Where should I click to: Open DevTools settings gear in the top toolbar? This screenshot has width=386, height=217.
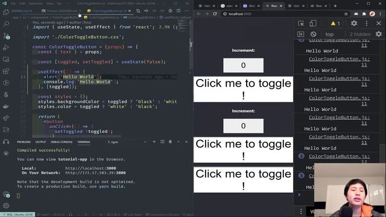tap(354, 24)
